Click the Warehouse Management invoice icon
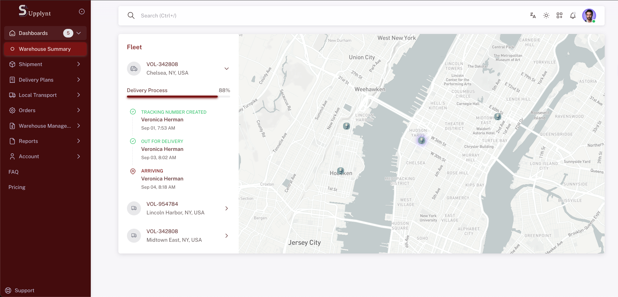The width and height of the screenshot is (618, 297). (x=12, y=126)
